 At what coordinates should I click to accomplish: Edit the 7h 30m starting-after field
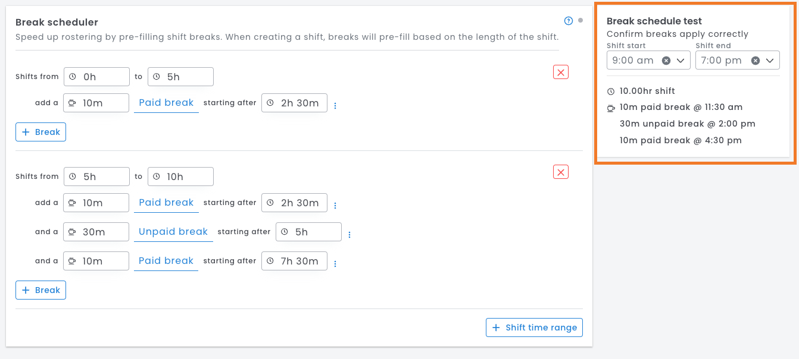click(299, 261)
